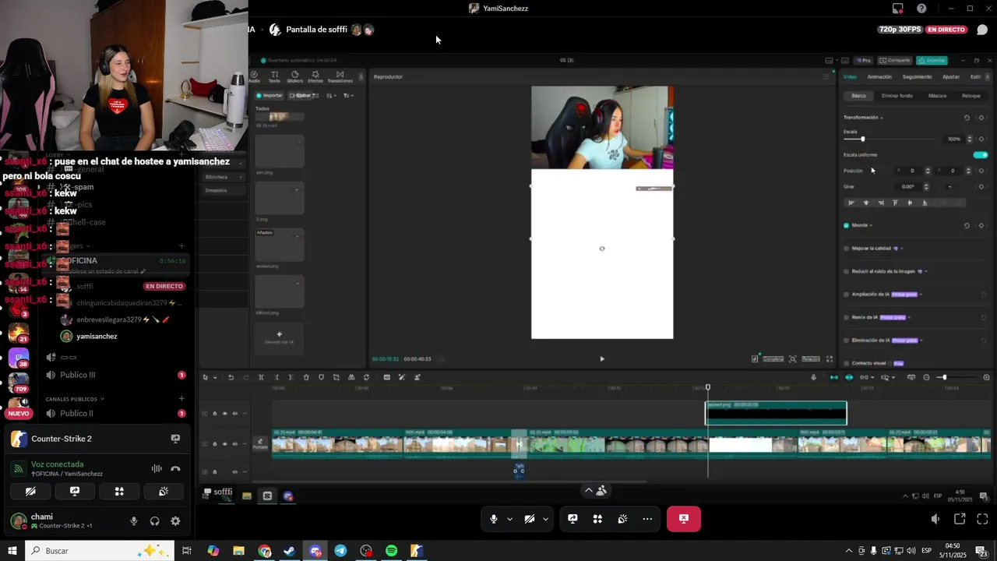The width and height of the screenshot is (997, 561).
Task: Expand microphone options arrow in call bar
Action: 510,519
